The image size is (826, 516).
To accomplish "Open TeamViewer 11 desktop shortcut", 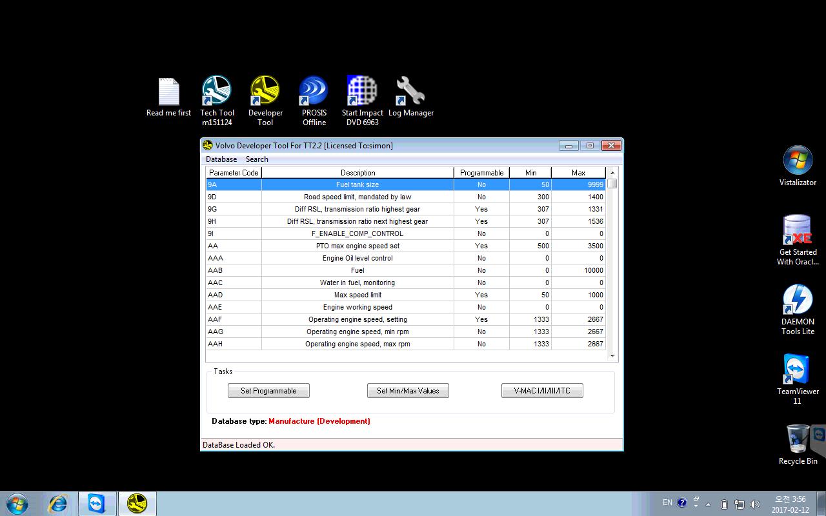I will click(798, 379).
